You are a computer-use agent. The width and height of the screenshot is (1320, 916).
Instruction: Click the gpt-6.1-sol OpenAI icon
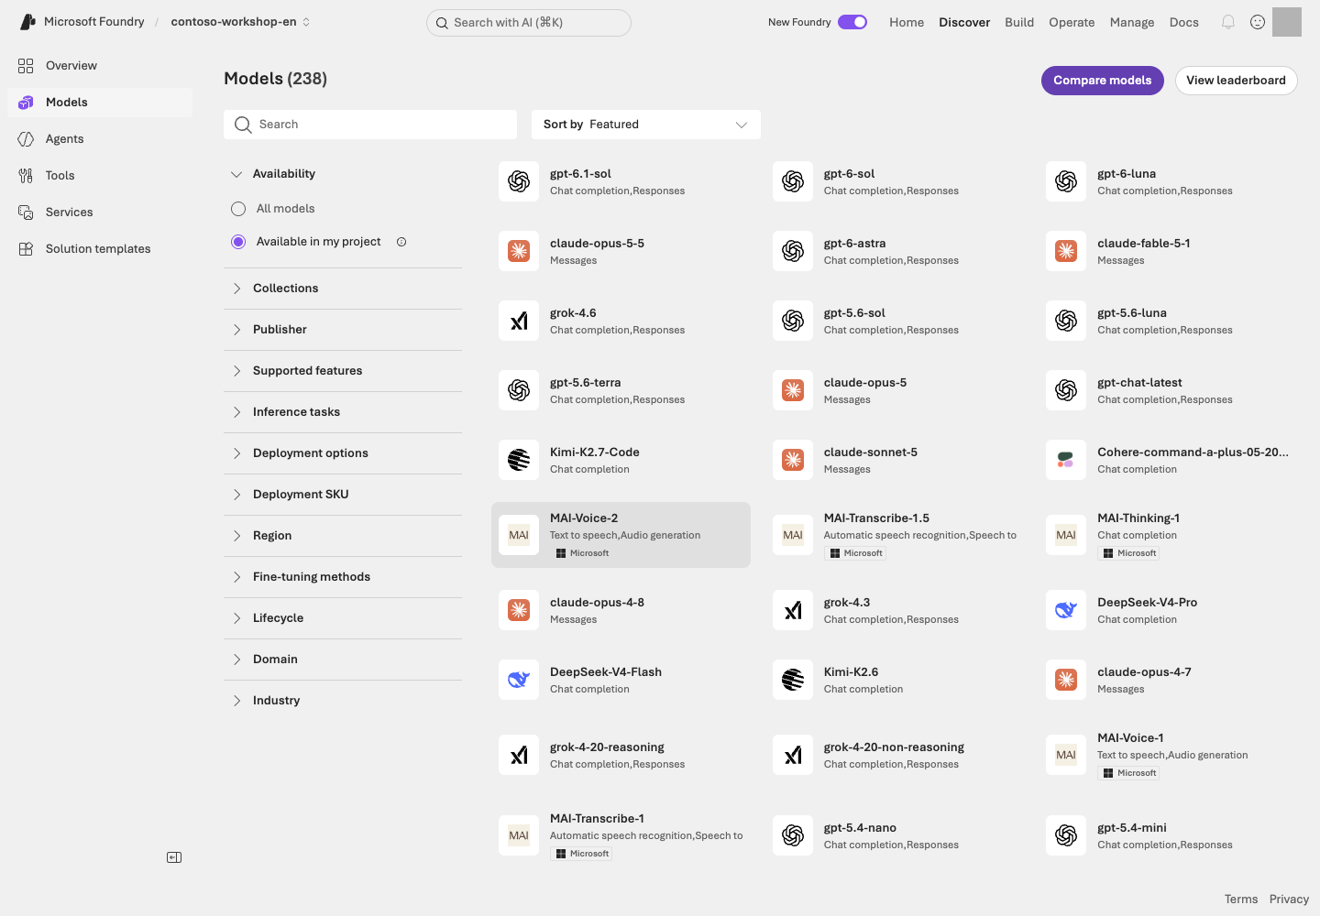(519, 181)
